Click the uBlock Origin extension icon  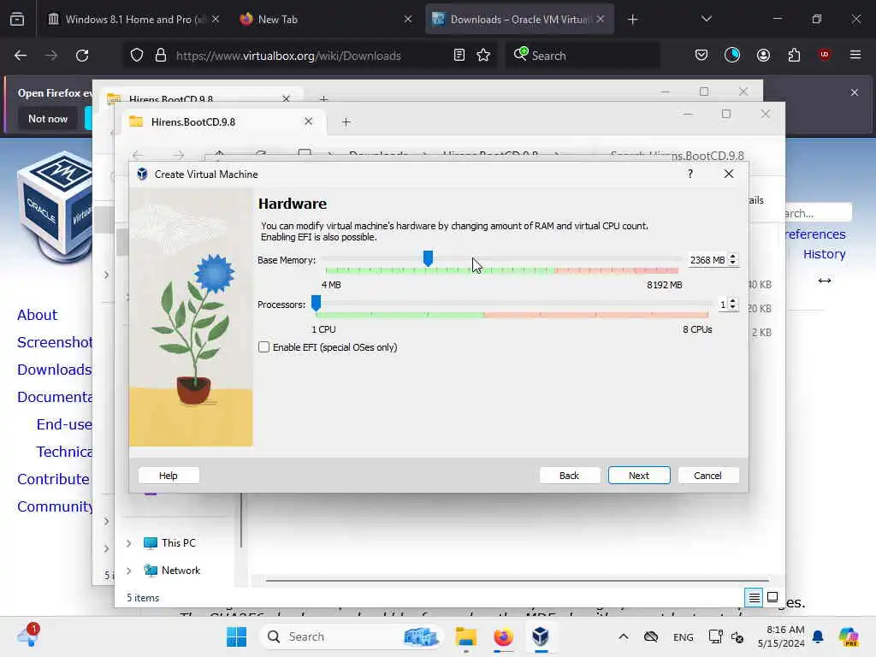825,55
